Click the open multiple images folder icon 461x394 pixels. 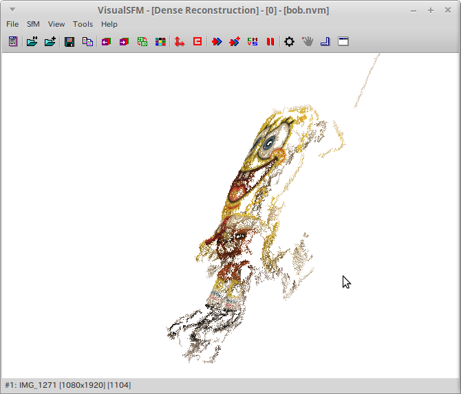pyautogui.click(x=32, y=42)
